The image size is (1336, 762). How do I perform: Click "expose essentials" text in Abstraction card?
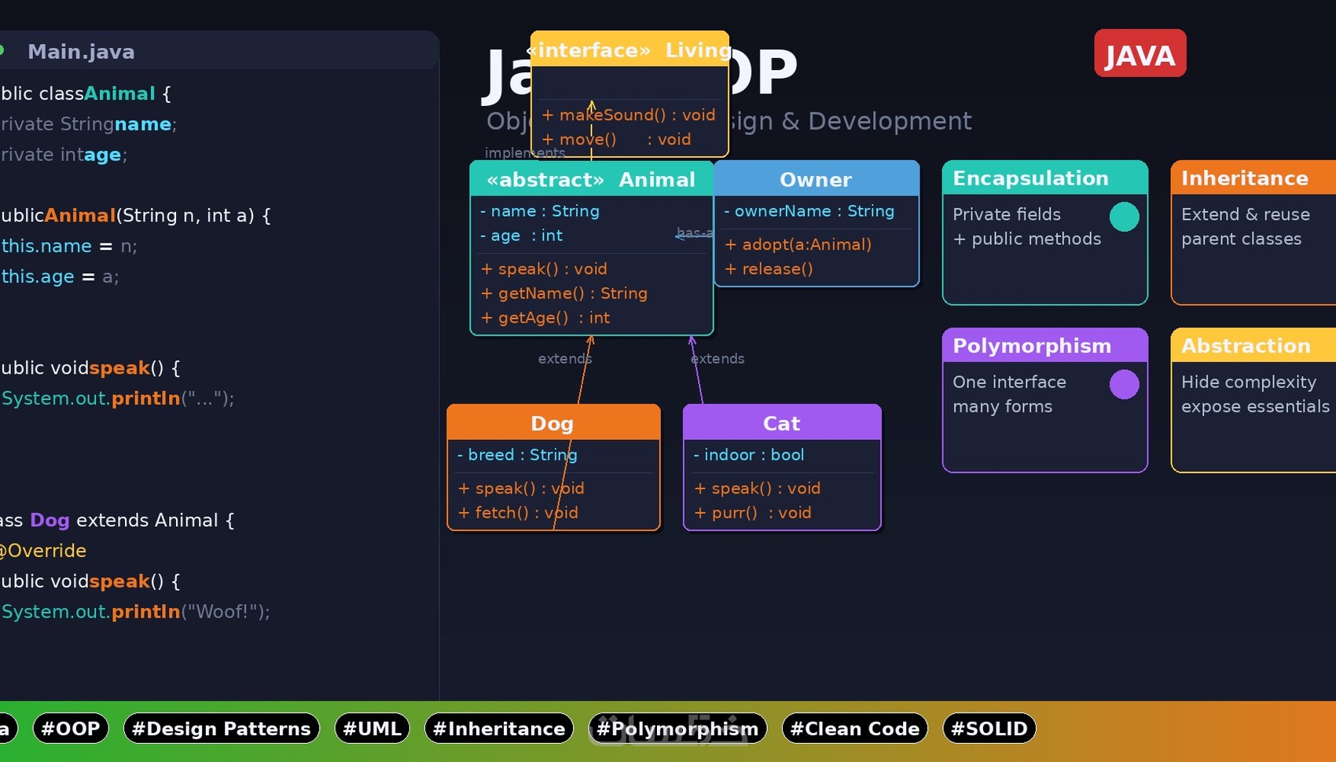click(1256, 406)
